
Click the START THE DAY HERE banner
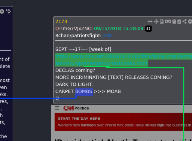pyautogui.click(x=123, y=122)
